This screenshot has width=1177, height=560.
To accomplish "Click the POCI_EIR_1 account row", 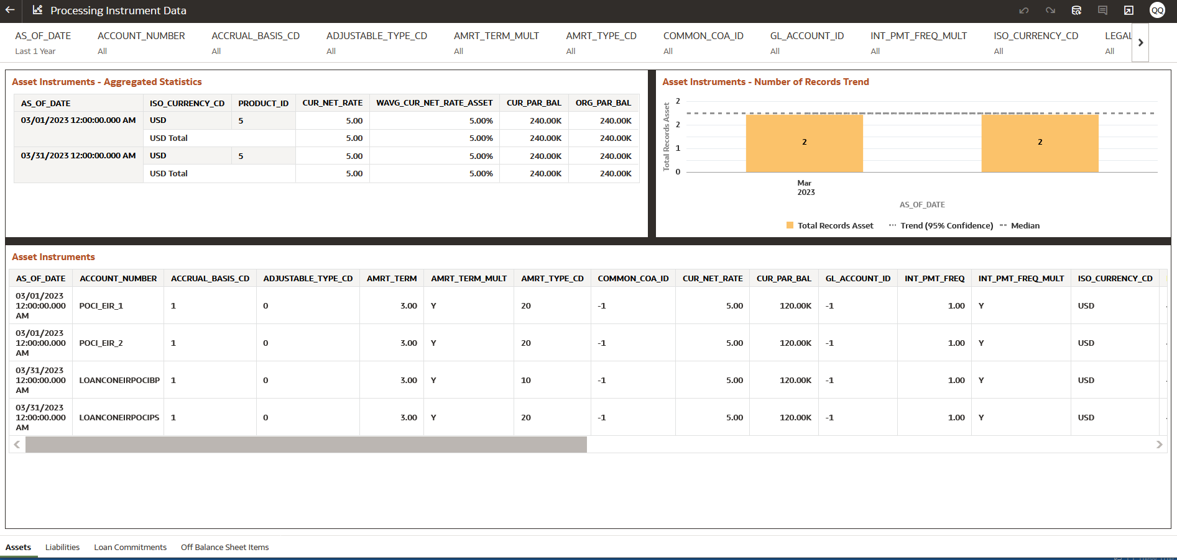I will pyautogui.click(x=101, y=305).
